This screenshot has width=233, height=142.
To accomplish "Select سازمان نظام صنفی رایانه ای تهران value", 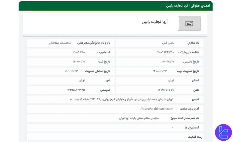I will click(x=139, y=118).
